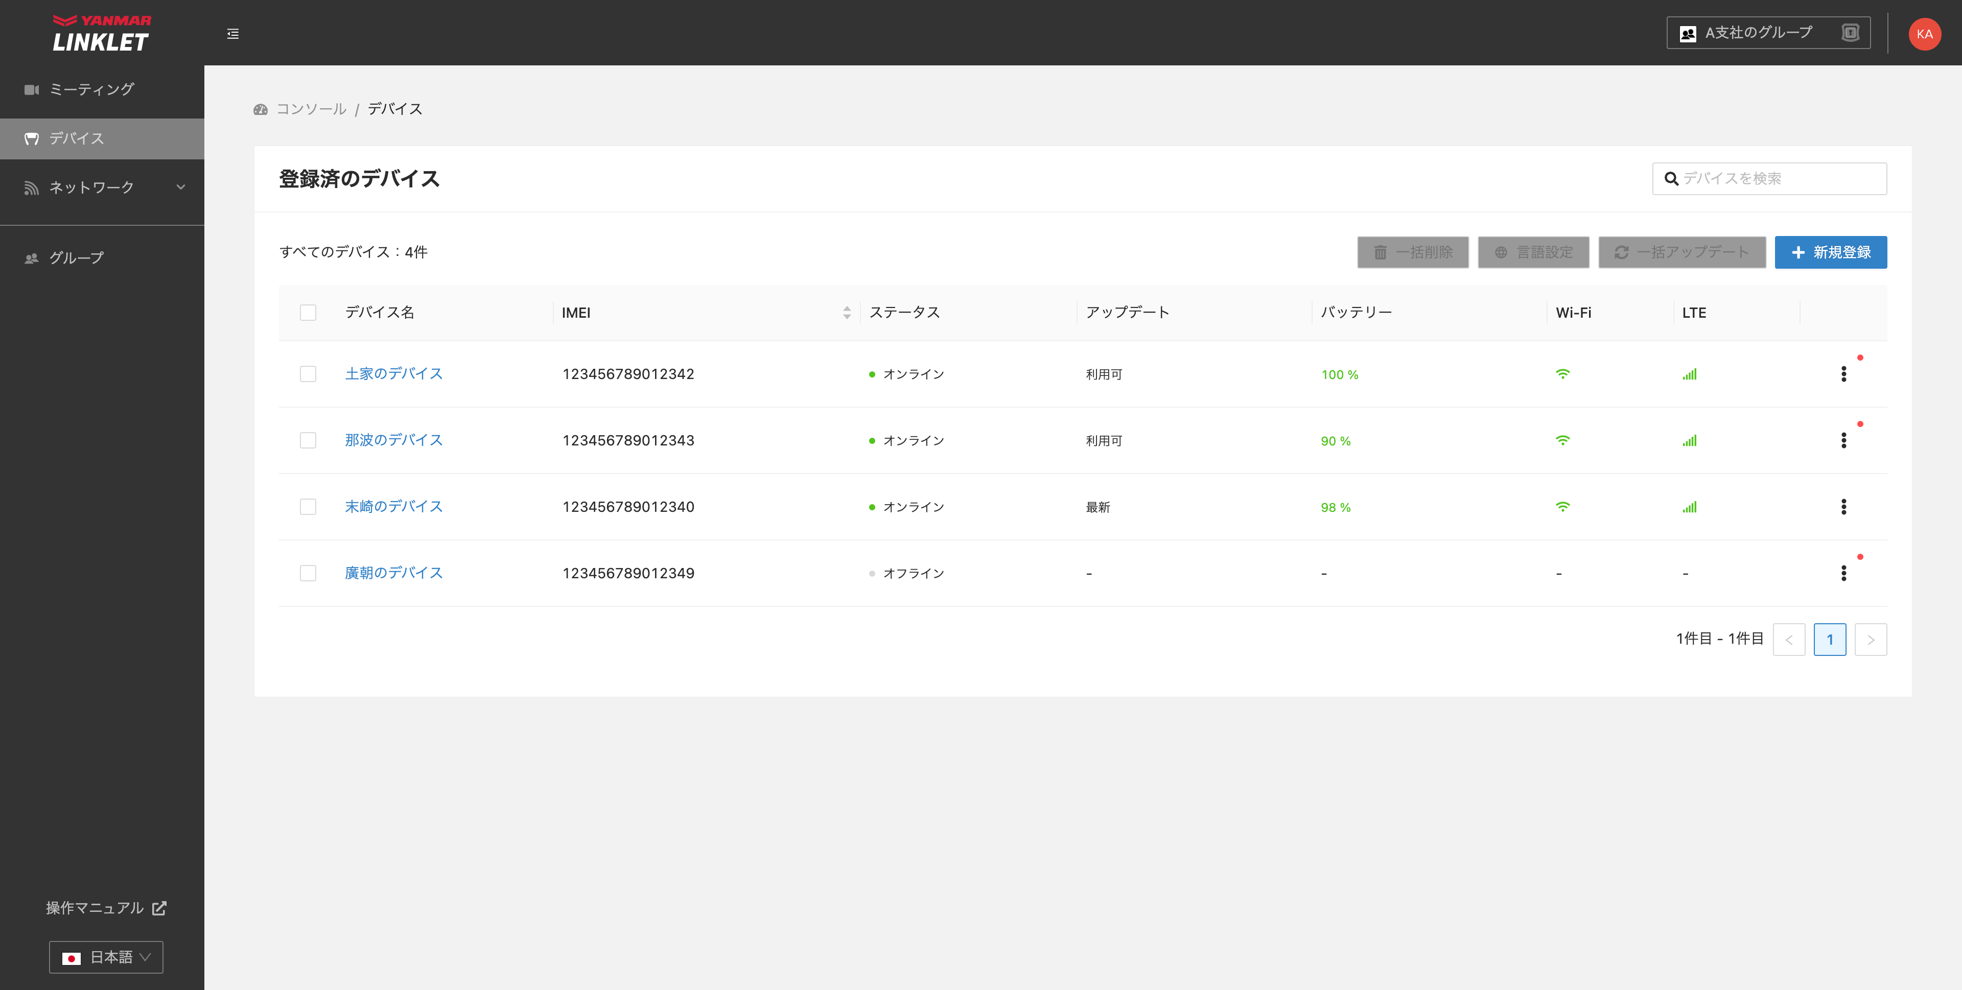This screenshot has height=990, width=1962.
Task: Click the IMEI column sort arrows
Action: 846,312
